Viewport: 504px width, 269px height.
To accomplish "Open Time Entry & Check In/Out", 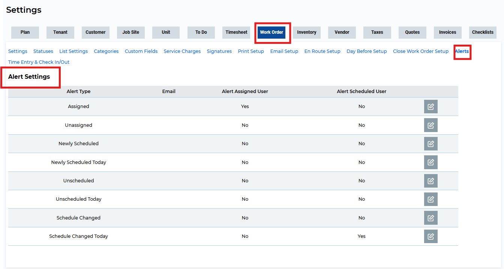I will pos(39,62).
